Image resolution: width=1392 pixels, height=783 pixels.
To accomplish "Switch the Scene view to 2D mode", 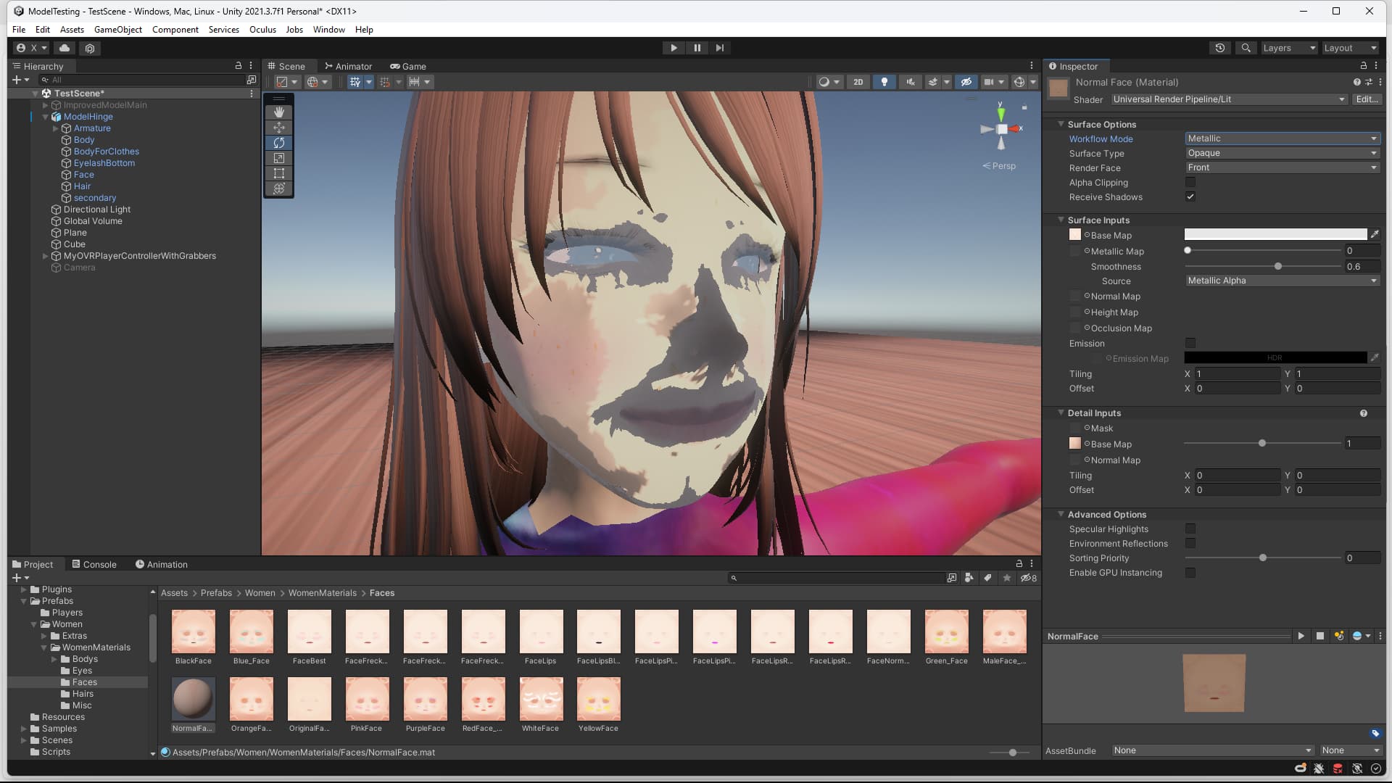I will (858, 81).
